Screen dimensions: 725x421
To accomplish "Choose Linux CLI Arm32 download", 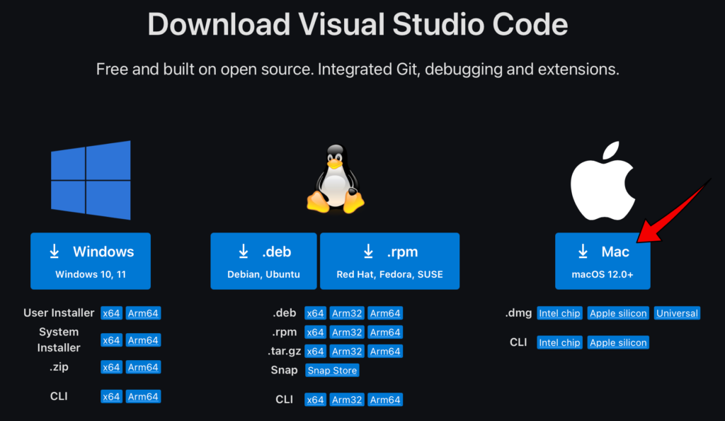I will pyautogui.click(x=347, y=400).
